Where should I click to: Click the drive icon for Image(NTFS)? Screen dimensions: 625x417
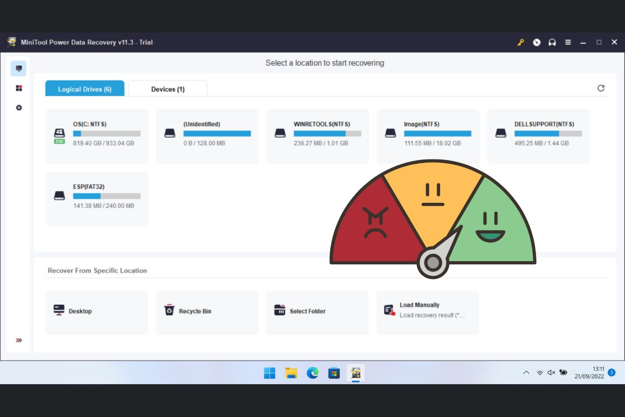coord(391,133)
